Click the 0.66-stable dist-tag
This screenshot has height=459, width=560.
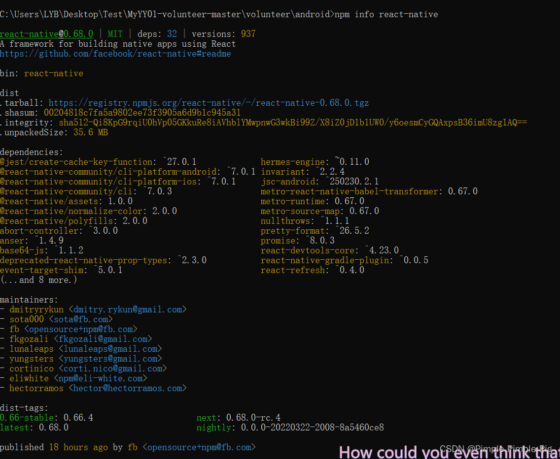(46, 418)
